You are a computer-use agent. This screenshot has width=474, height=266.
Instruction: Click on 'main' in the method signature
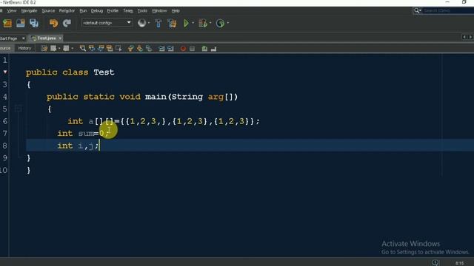(x=156, y=97)
